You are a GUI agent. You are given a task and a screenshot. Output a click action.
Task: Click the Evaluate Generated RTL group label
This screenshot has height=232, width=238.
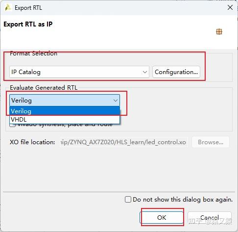point(44,88)
